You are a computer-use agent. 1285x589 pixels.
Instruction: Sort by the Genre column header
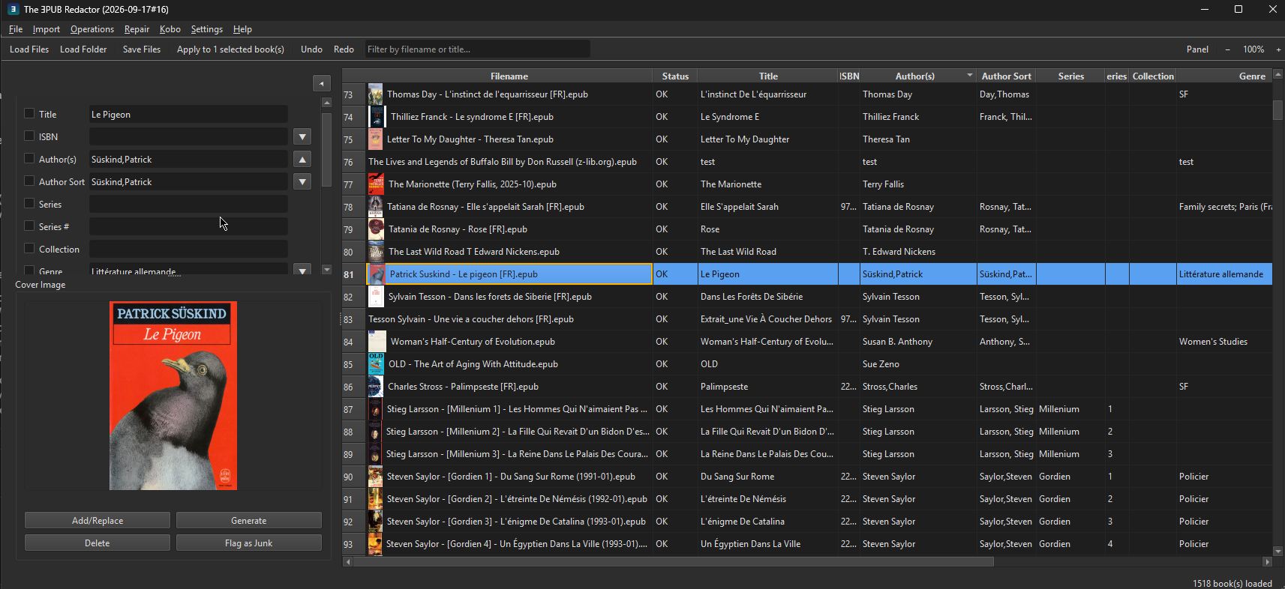coord(1226,76)
